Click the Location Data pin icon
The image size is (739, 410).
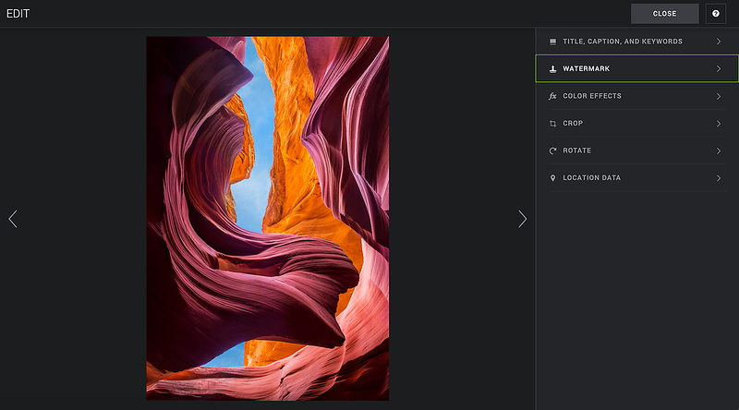[x=552, y=178]
